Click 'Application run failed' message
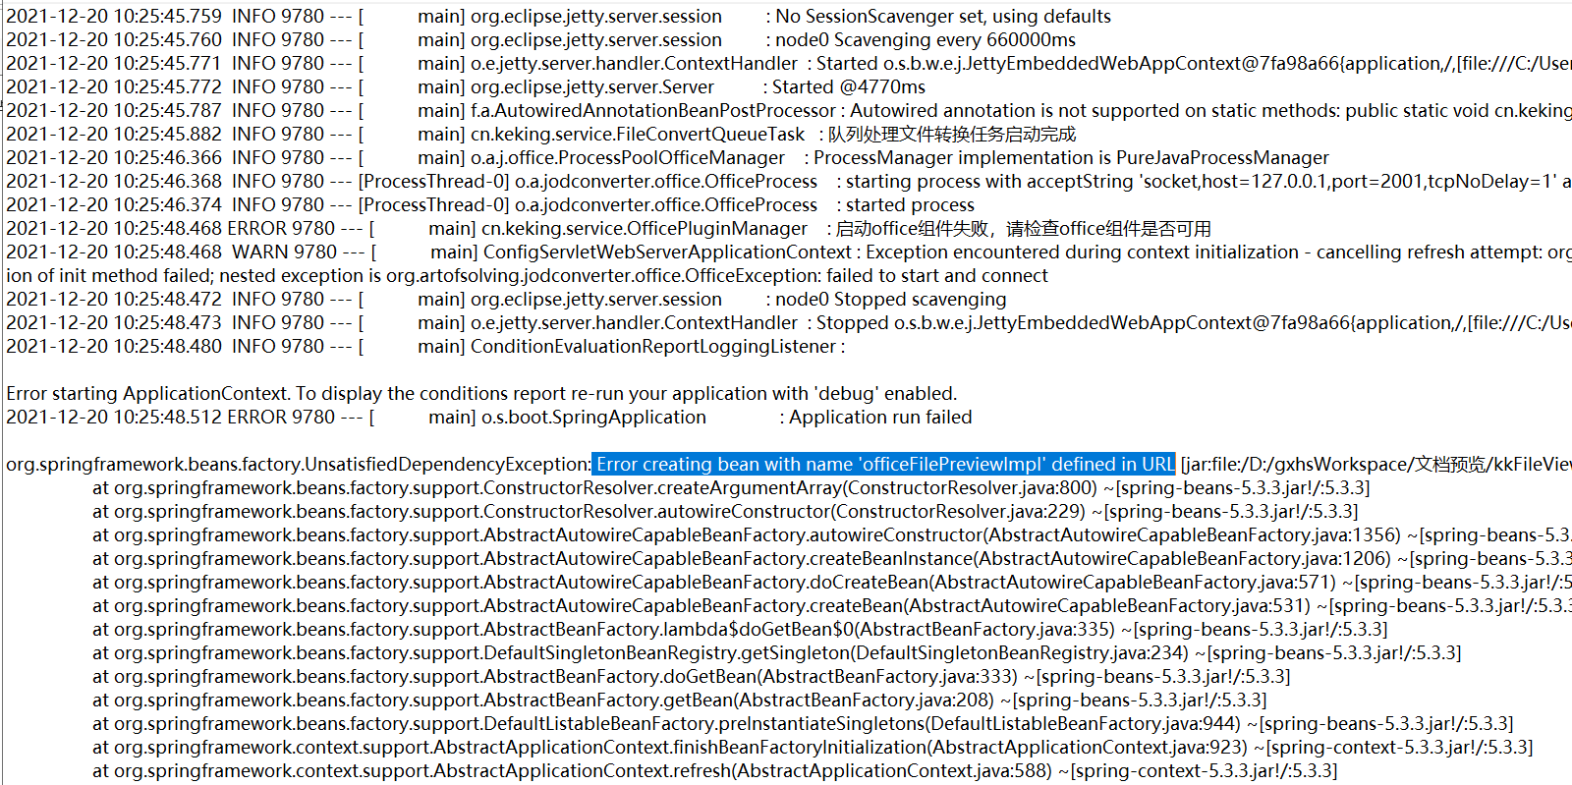 click(x=880, y=417)
